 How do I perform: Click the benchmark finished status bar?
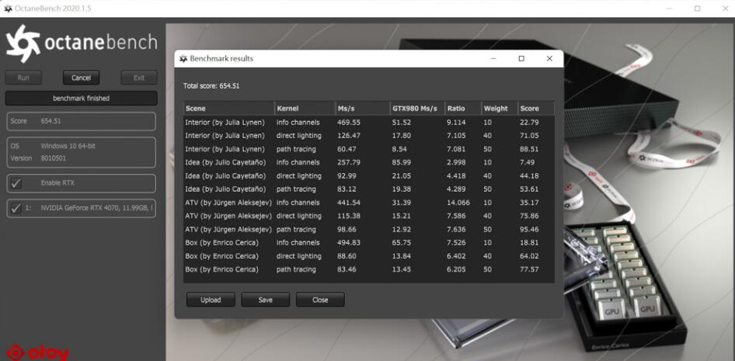(x=81, y=99)
